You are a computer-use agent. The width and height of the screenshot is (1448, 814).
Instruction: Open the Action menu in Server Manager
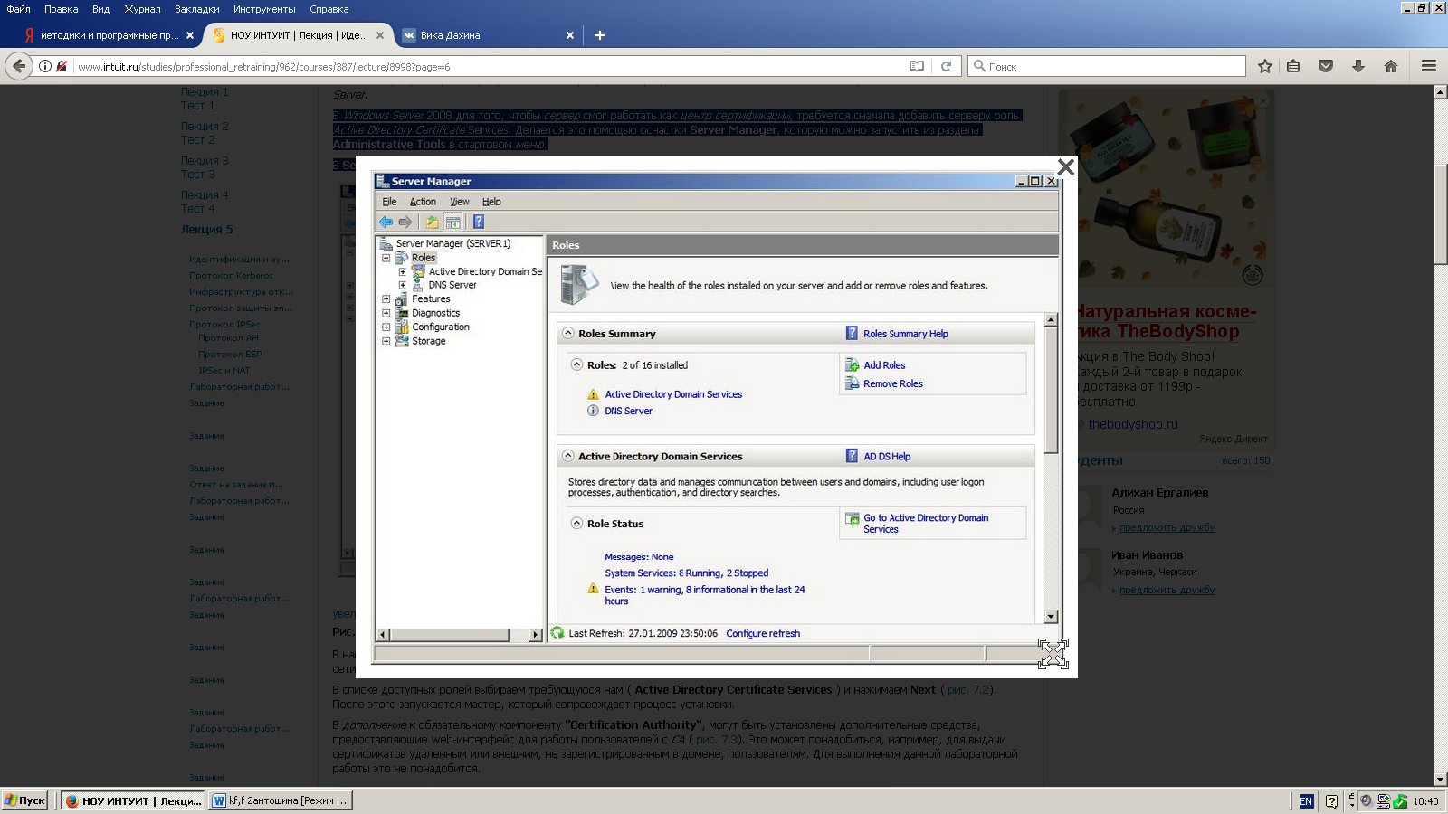(423, 202)
